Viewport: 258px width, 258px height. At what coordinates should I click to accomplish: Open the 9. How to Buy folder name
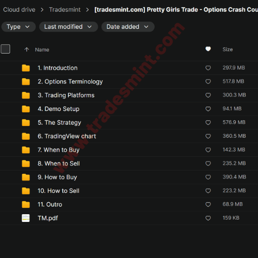pyautogui.click(x=57, y=177)
